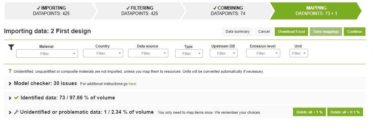Follow the 'here' instructions link

coord(132,84)
